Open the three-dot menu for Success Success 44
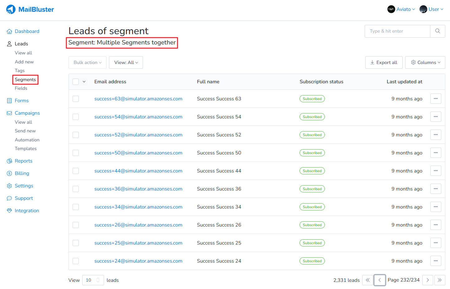450x289 pixels. pos(436,171)
